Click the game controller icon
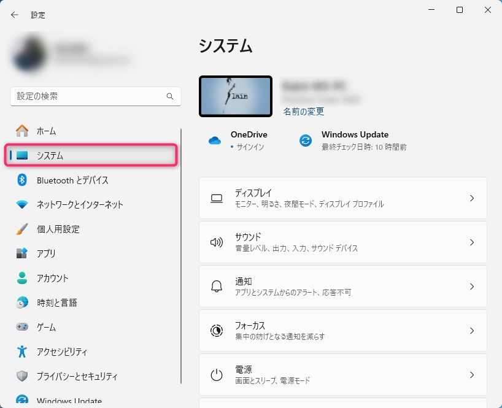 22,327
